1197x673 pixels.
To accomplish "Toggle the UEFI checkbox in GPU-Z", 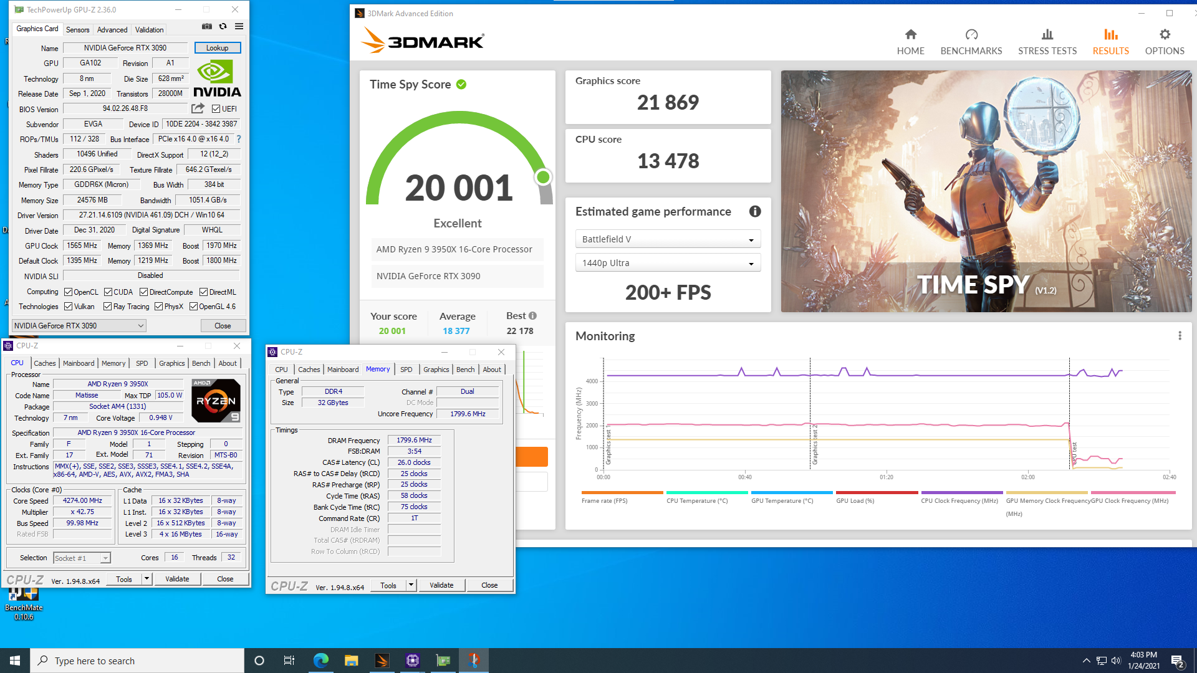I will click(216, 108).
